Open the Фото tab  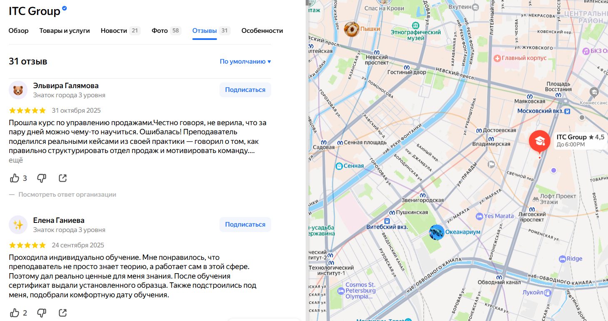coord(160,31)
